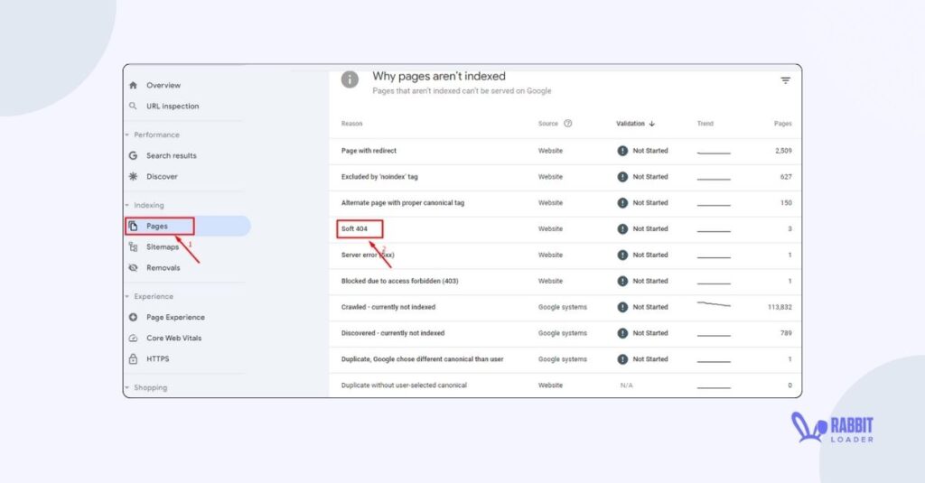Click the Search results Google icon
This screenshot has width=925, height=483.
134,155
